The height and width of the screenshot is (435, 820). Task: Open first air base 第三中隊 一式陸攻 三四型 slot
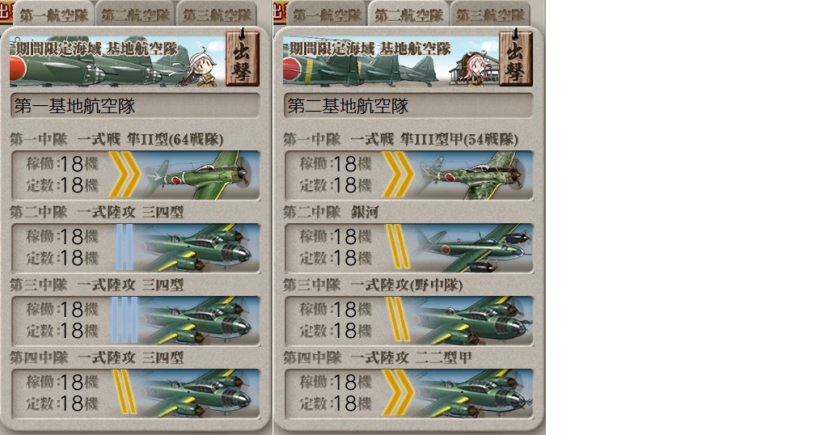point(135,320)
